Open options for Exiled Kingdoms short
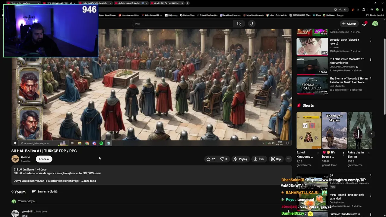Screen dimensions: 386x217 [318, 154]
